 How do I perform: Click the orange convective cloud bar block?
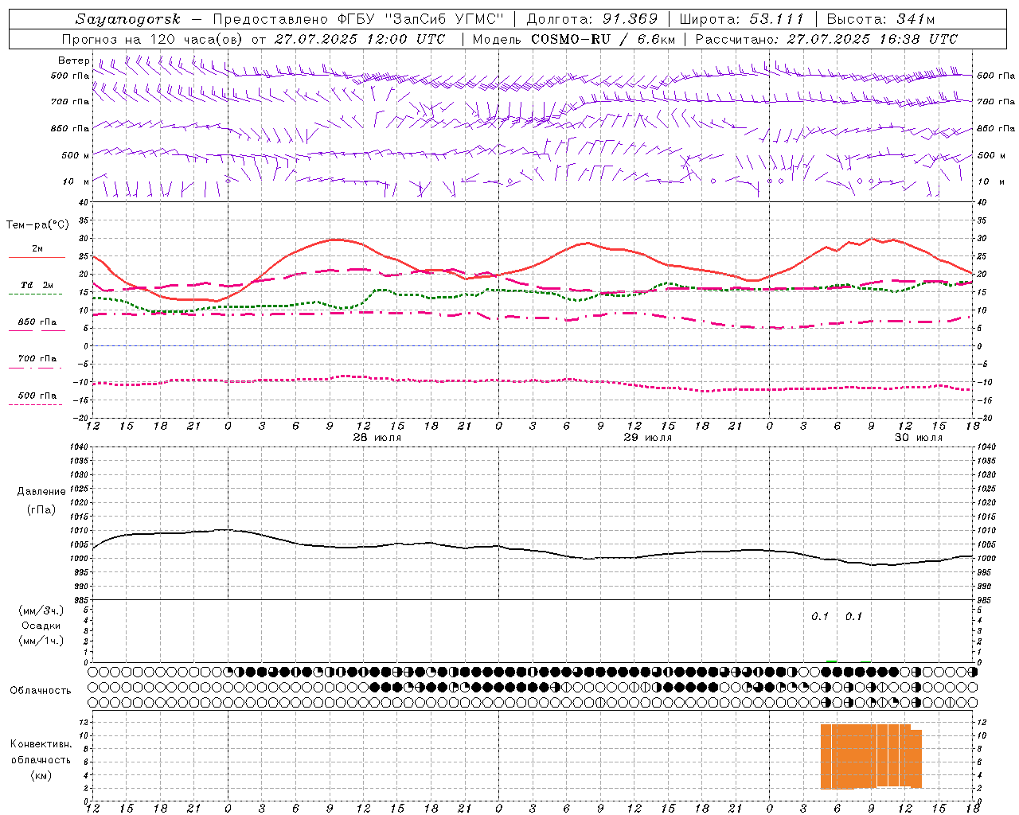pos(871,756)
